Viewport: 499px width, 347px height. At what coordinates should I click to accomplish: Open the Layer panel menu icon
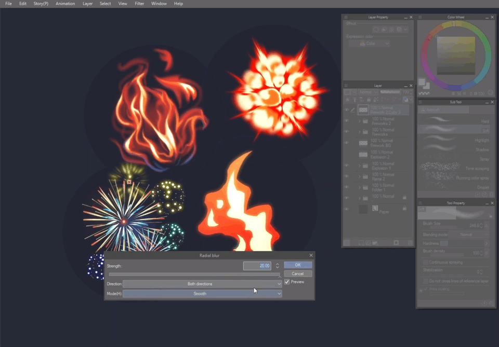[x=346, y=86]
